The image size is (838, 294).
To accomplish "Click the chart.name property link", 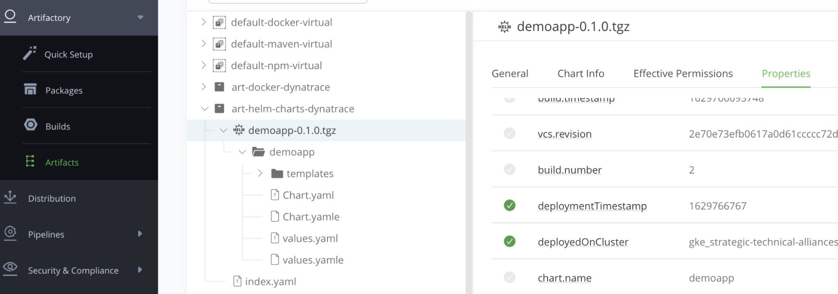I will 564,278.
